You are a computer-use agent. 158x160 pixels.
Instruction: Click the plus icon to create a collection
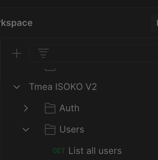[x=17, y=53]
